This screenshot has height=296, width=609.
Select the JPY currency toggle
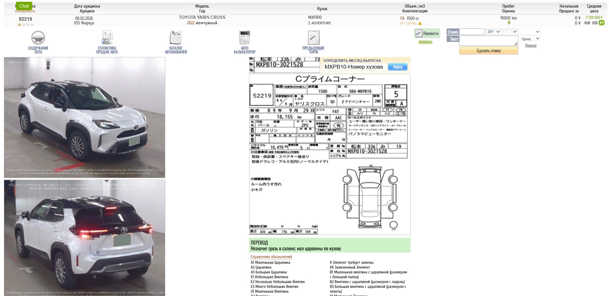pyautogui.click(x=602, y=23)
